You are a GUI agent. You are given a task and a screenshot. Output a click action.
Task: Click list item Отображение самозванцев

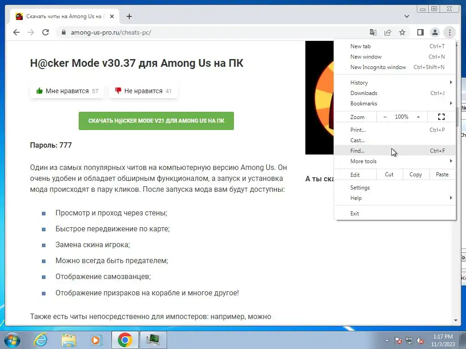(103, 277)
